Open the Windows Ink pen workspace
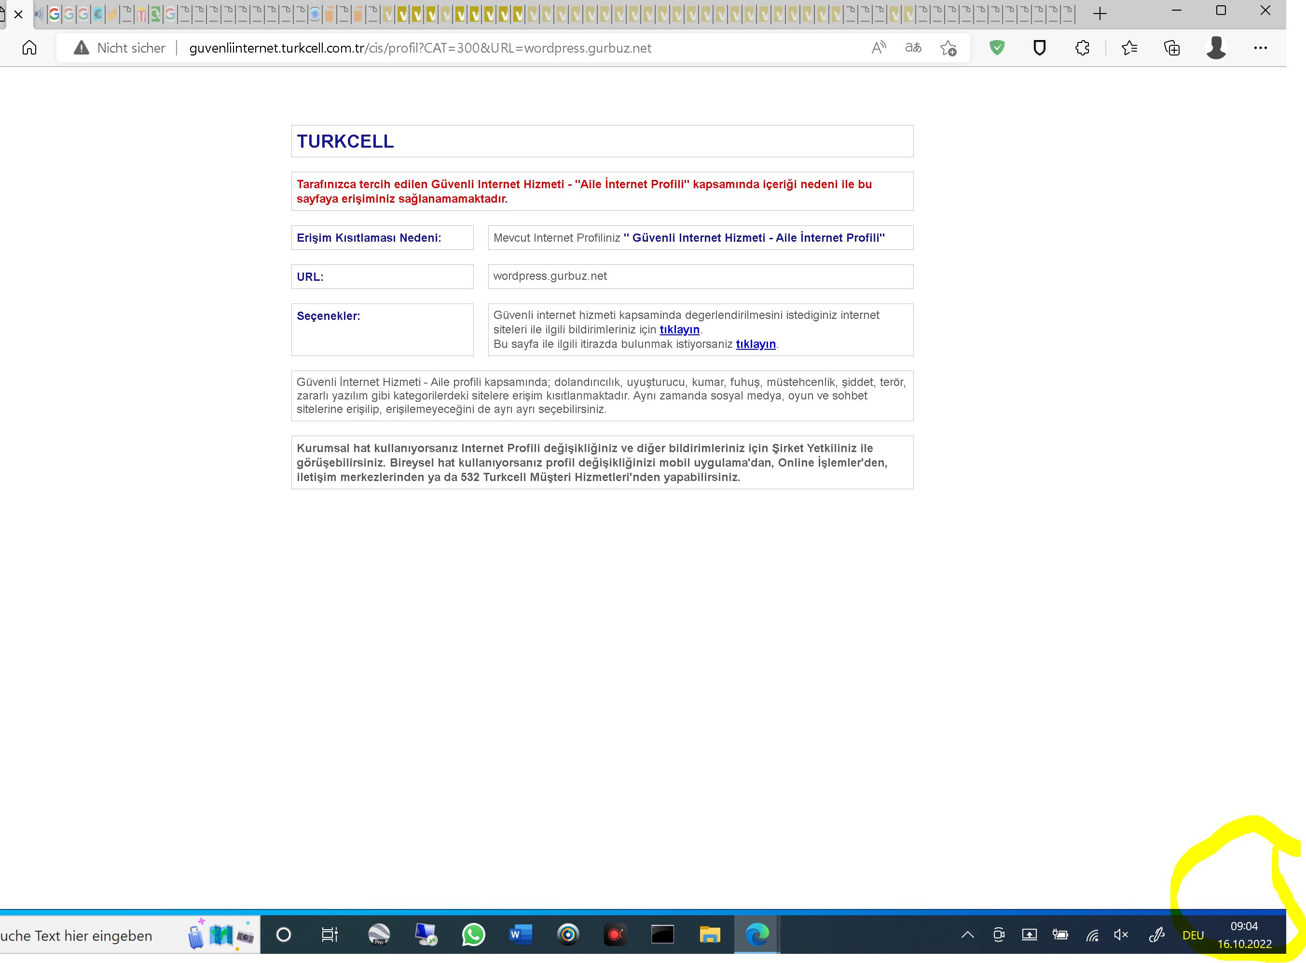This screenshot has width=1306, height=963. point(1156,935)
